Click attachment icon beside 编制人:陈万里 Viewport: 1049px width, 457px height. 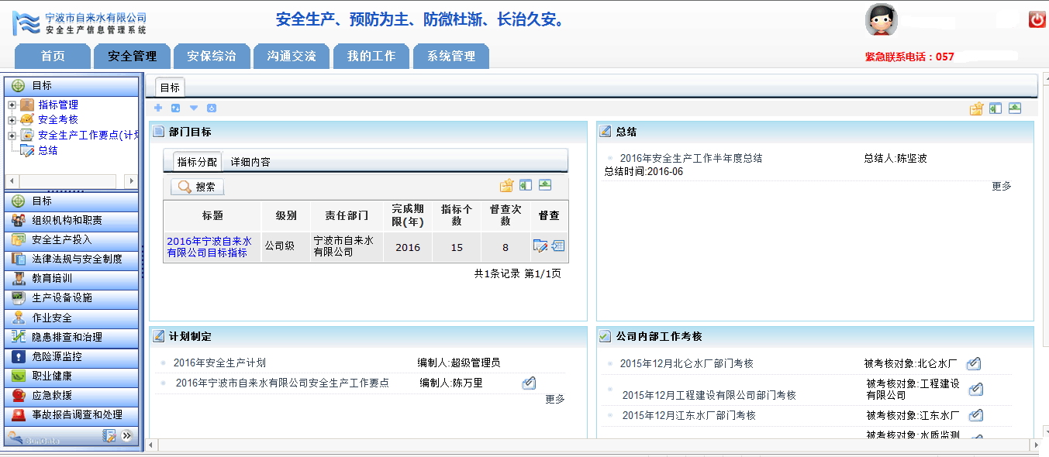pyautogui.click(x=529, y=383)
